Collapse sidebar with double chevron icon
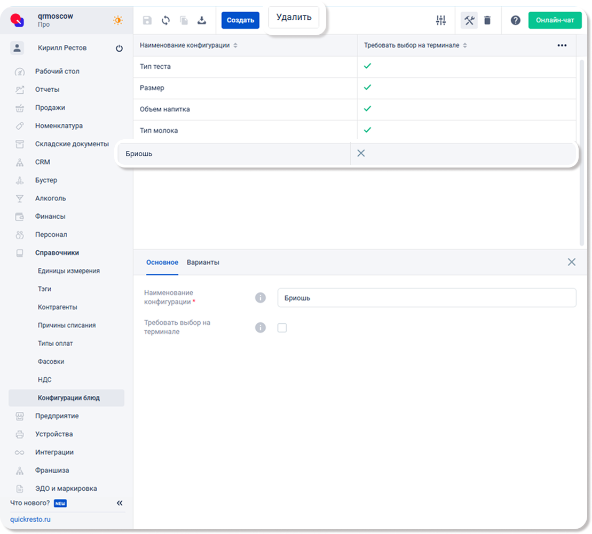 click(x=120, y=503)
